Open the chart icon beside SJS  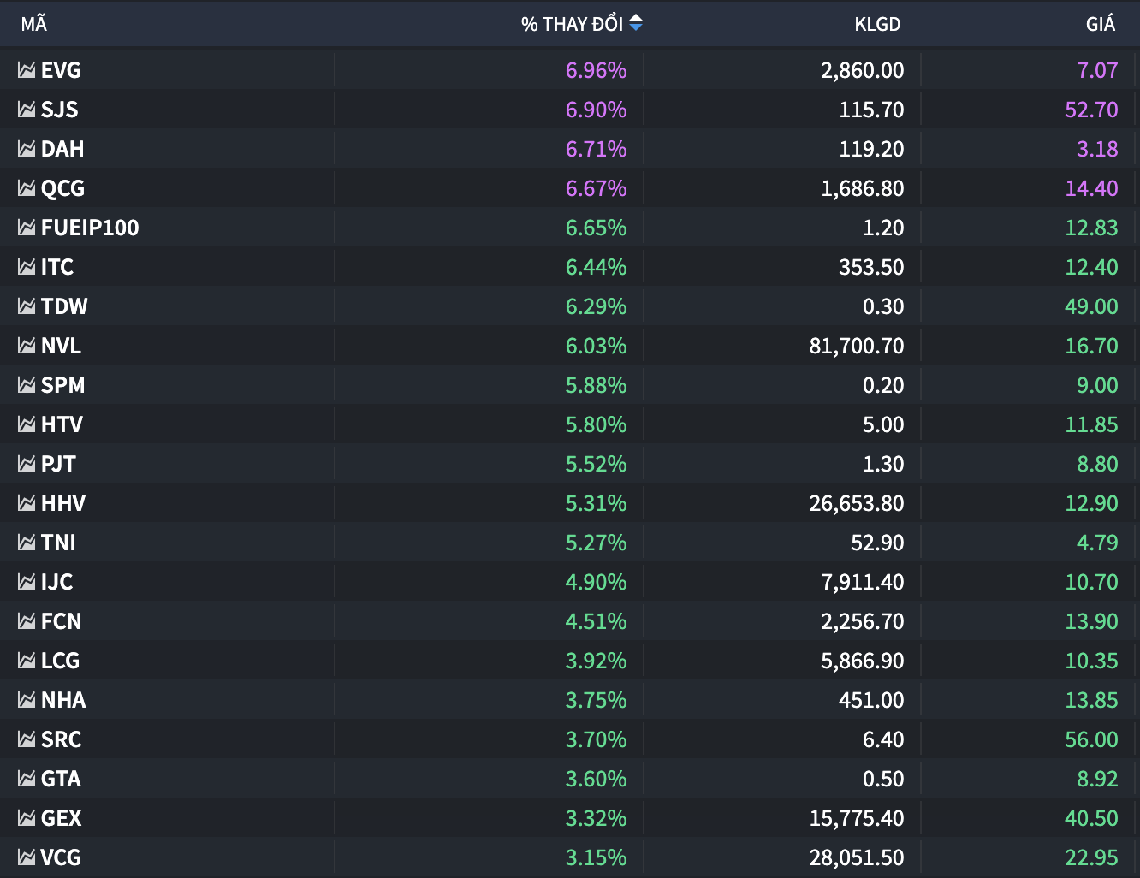(27, 110)
